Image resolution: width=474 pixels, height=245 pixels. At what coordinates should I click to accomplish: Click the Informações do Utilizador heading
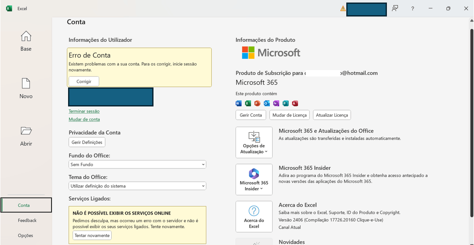pos(100,40)
